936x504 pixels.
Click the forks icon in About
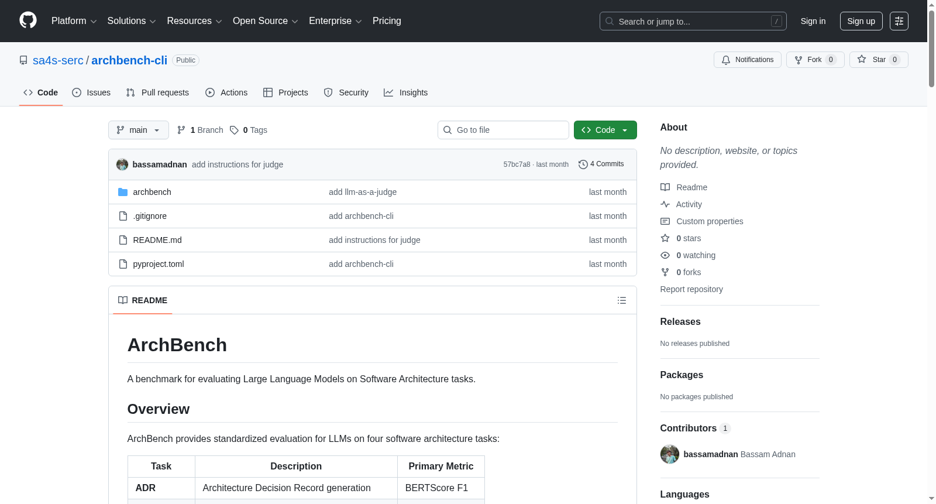(665, 272)
